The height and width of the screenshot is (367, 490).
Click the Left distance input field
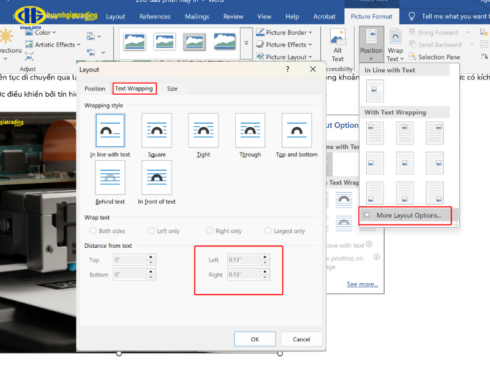[x=244, y=260]
